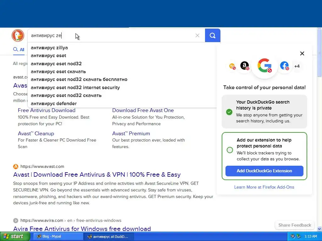Click Add DuckDuckGo Extension button

point(264,171)
